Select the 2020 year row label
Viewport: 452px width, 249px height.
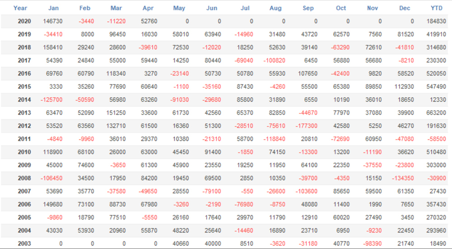(24, 21)
